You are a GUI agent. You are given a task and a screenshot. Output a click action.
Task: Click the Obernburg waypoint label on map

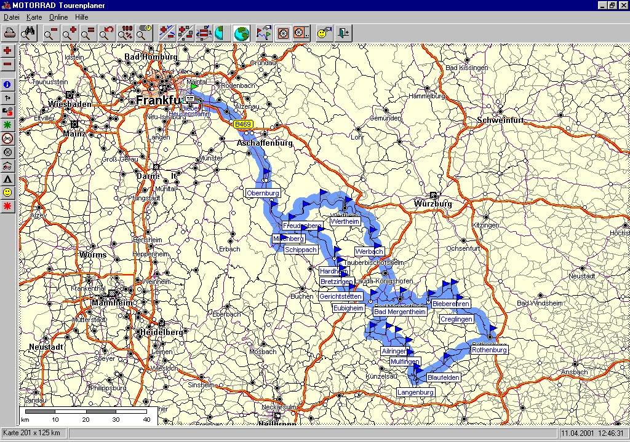[x=263, y=193]
